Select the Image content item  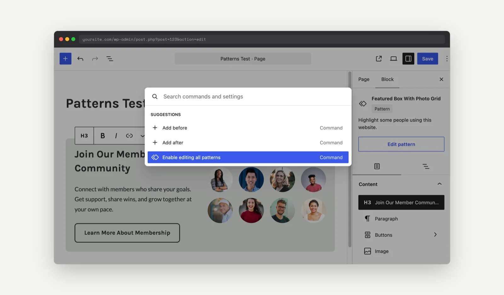[x=401, y=251]
